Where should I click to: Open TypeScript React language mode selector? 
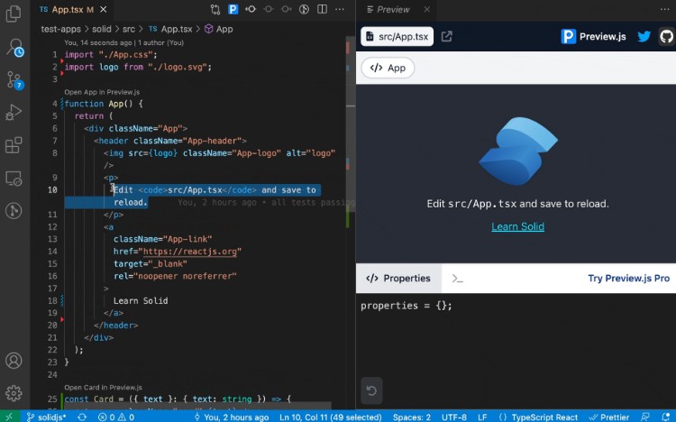[545, 417]
